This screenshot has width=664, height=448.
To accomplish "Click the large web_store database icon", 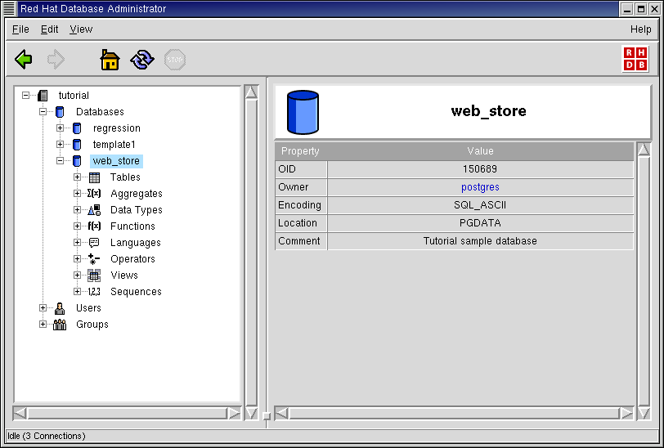I will tap(303, 112).
